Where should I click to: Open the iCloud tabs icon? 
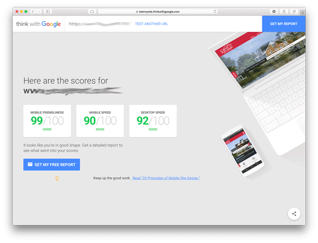click(x=92, y=12)
